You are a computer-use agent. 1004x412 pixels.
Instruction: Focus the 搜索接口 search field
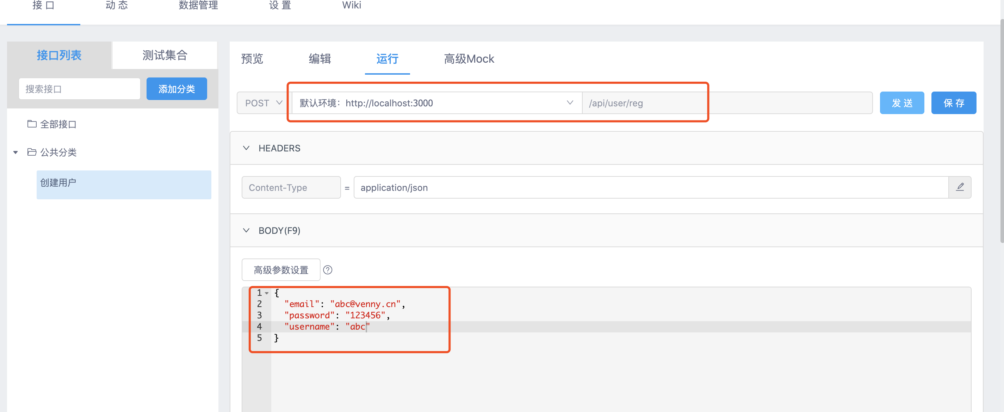pos(80,88)
